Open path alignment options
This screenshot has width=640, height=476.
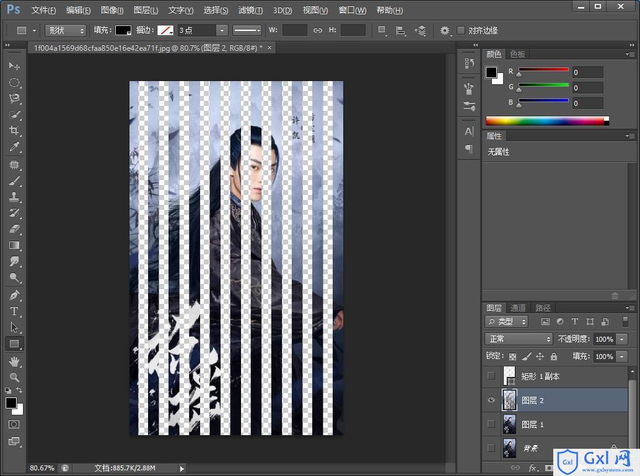tap(401, 30)
